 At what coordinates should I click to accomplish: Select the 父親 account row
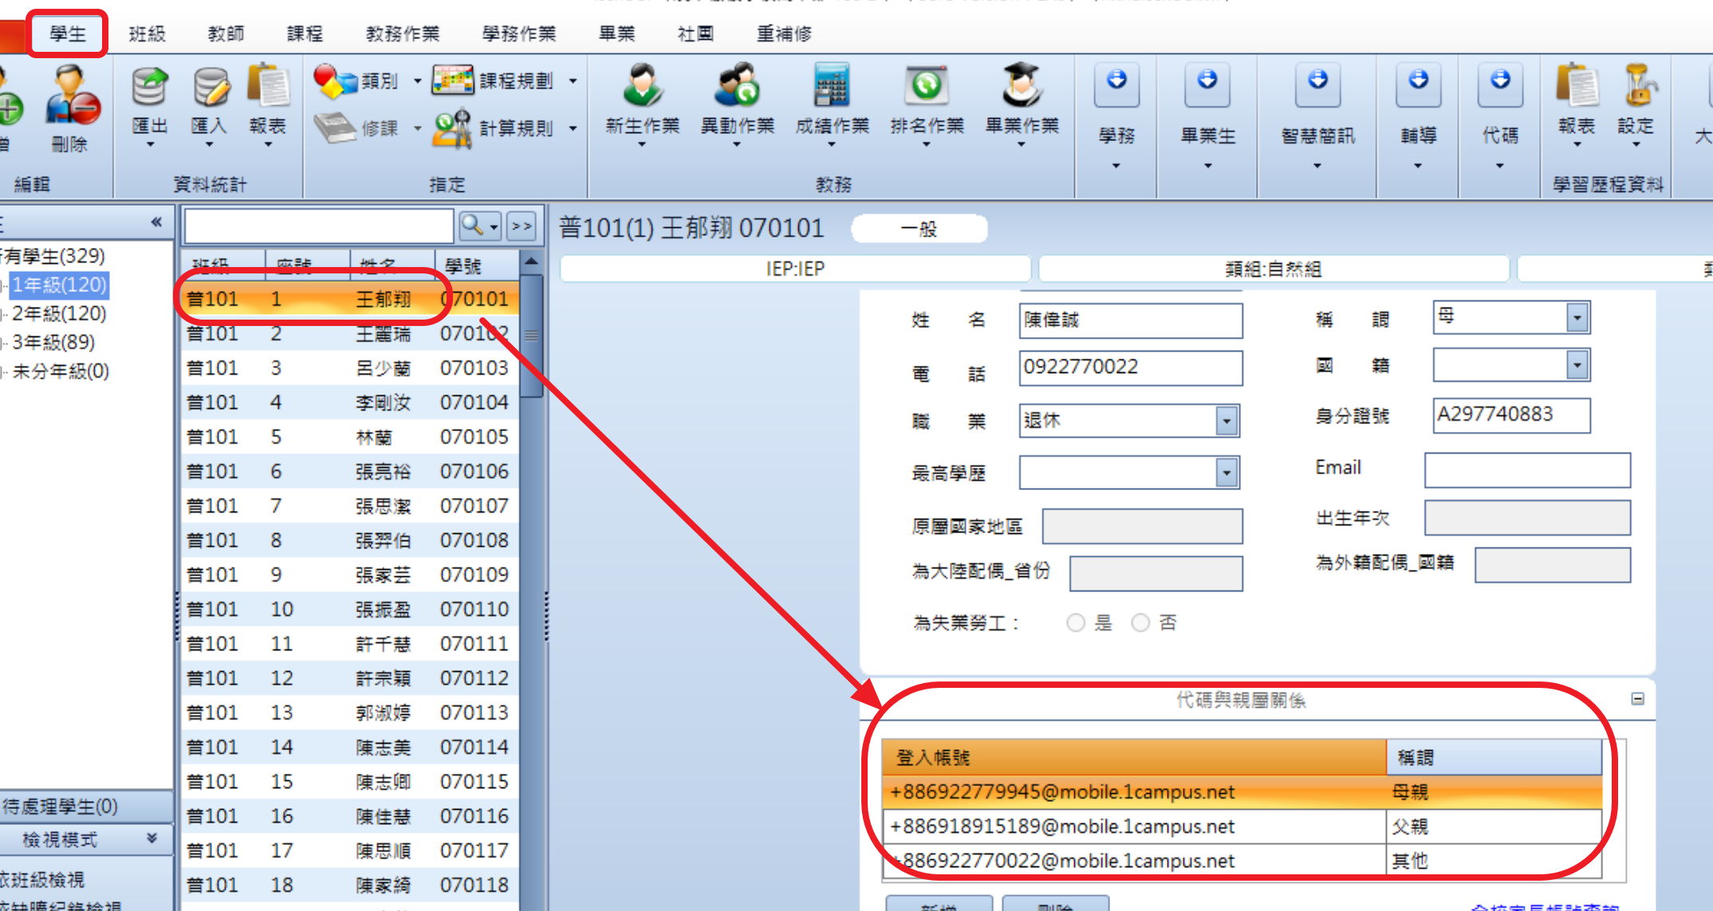tap(1242, 827)
